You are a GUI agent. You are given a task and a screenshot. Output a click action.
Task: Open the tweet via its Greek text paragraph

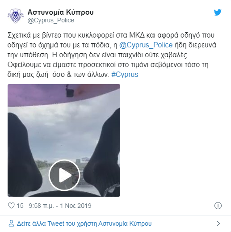click(x=112, y=55)
